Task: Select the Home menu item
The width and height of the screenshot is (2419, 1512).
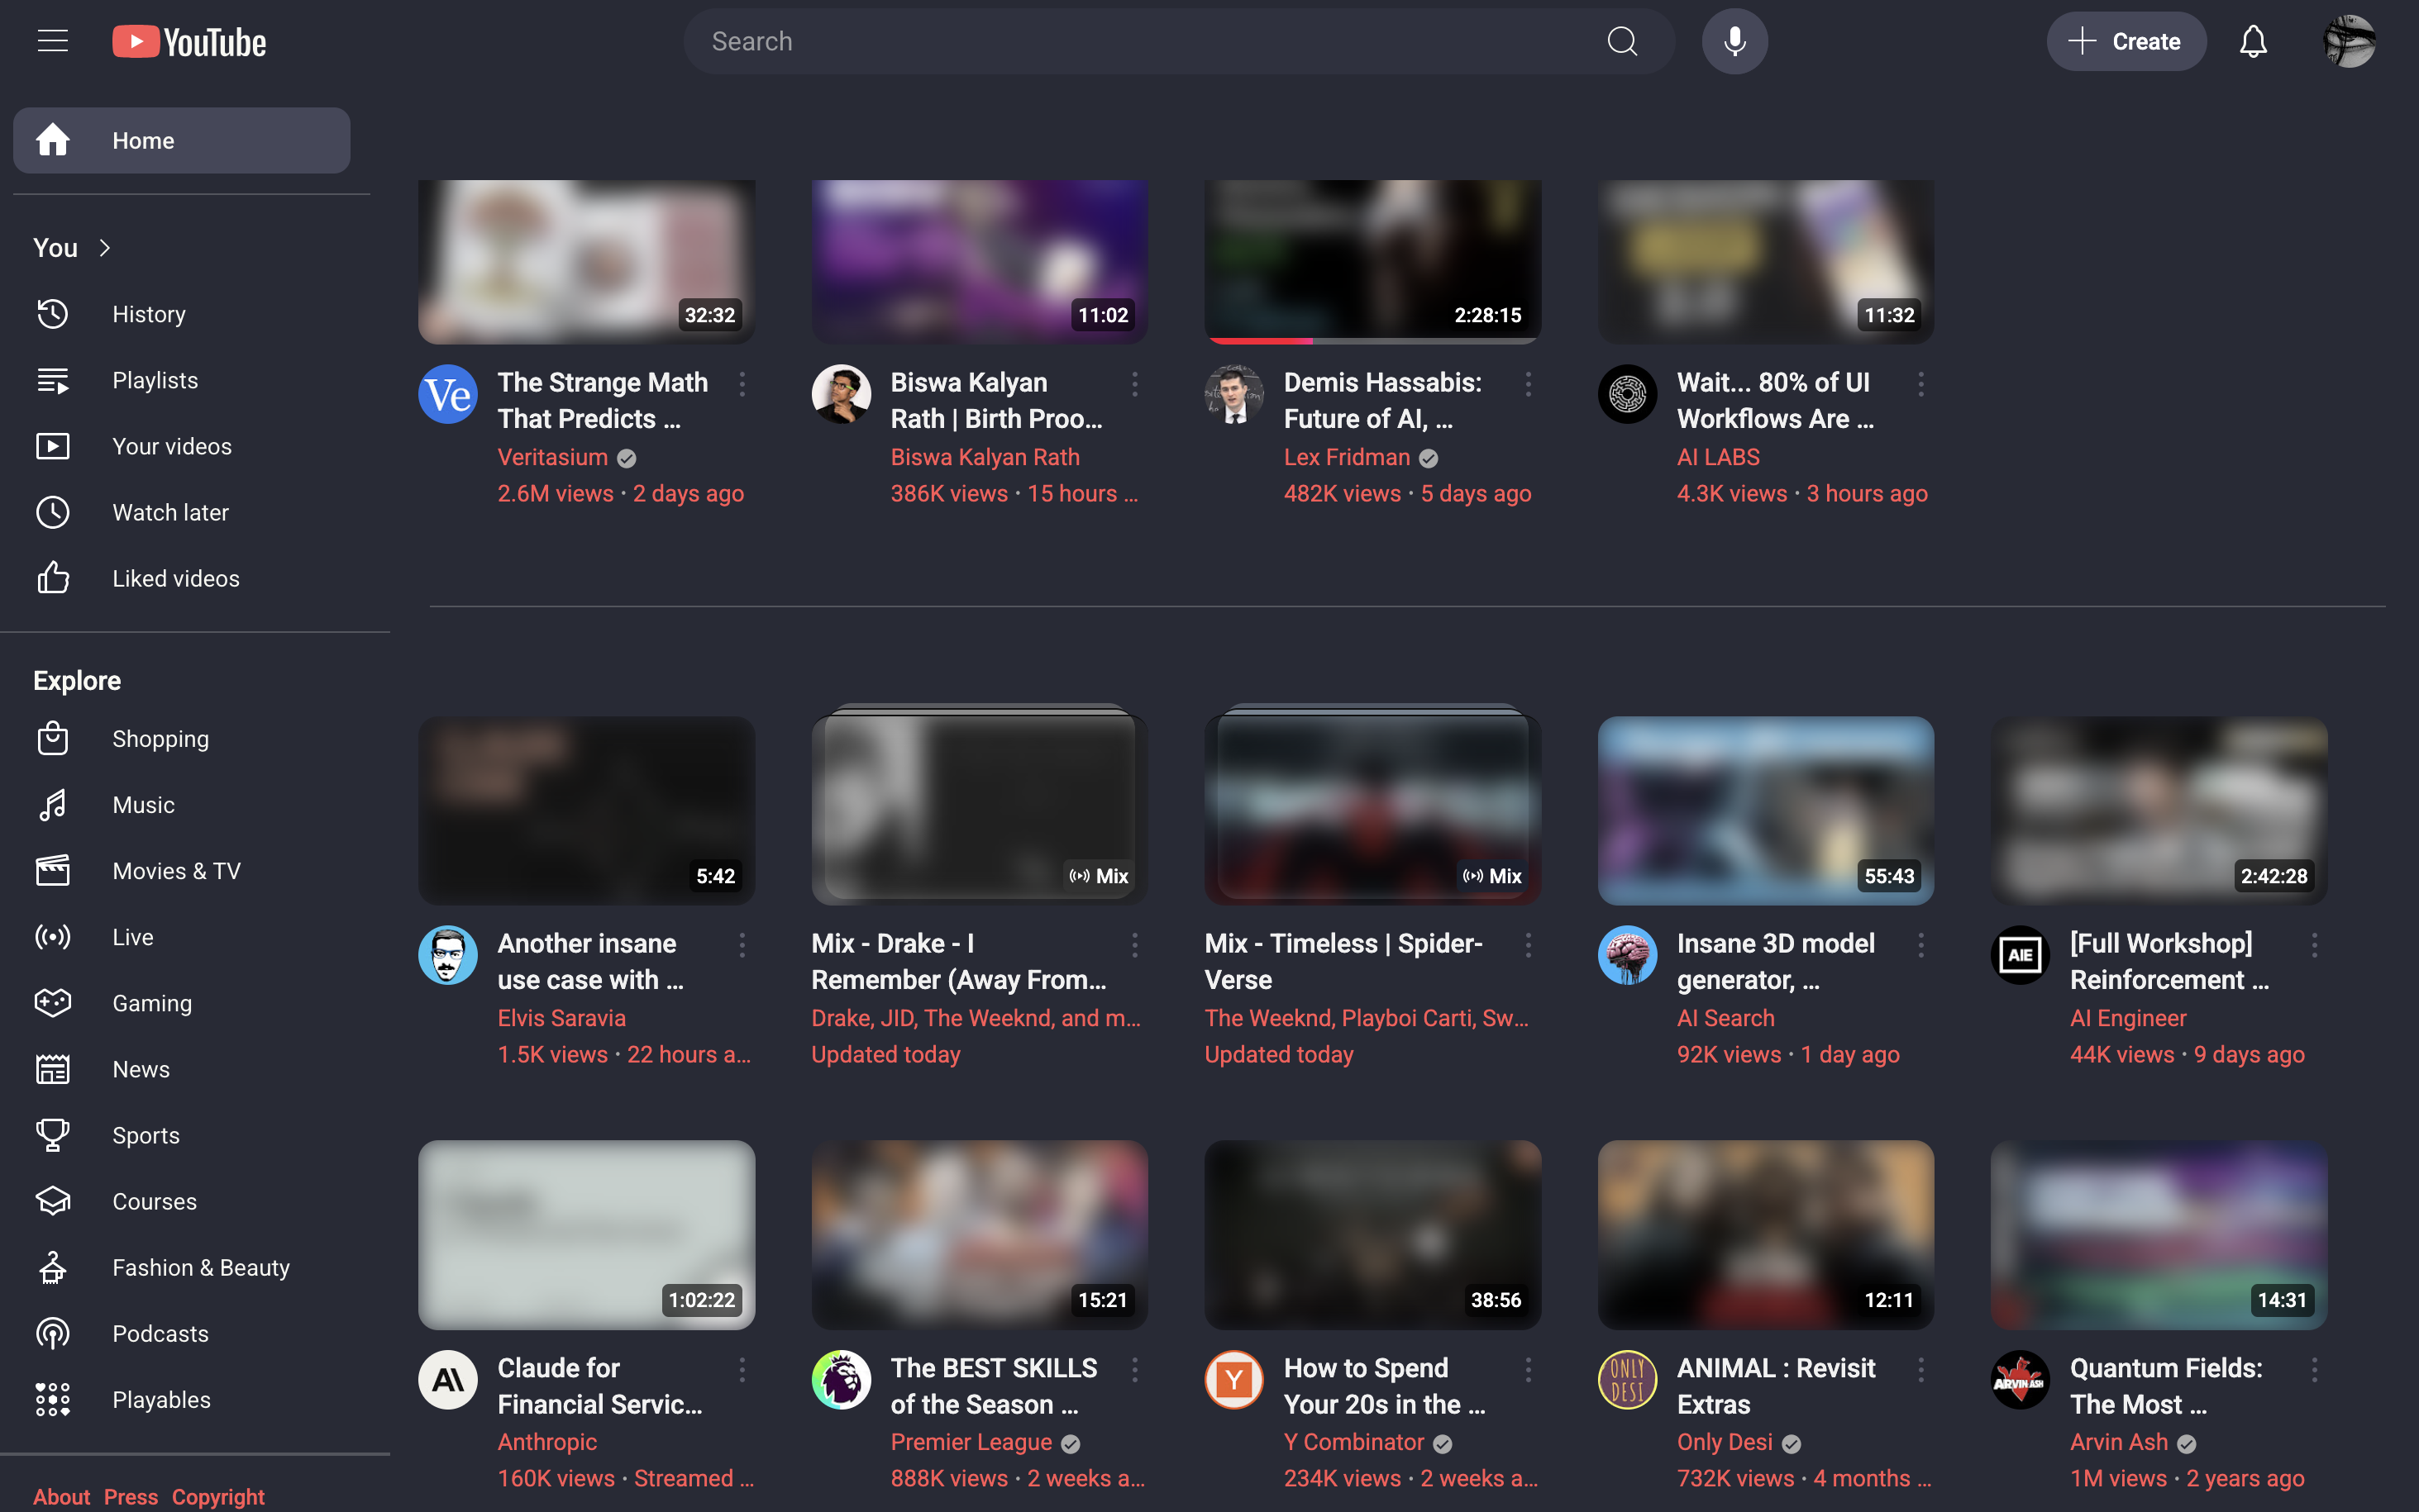Action: point(142,140)
